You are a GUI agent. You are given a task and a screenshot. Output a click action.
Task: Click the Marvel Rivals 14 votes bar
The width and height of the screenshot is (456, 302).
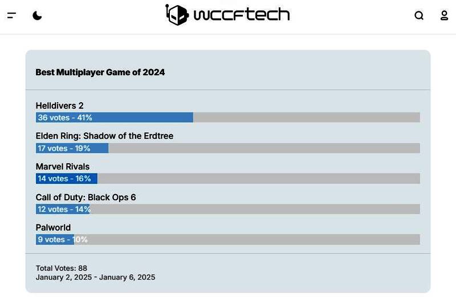click(66, 179)
